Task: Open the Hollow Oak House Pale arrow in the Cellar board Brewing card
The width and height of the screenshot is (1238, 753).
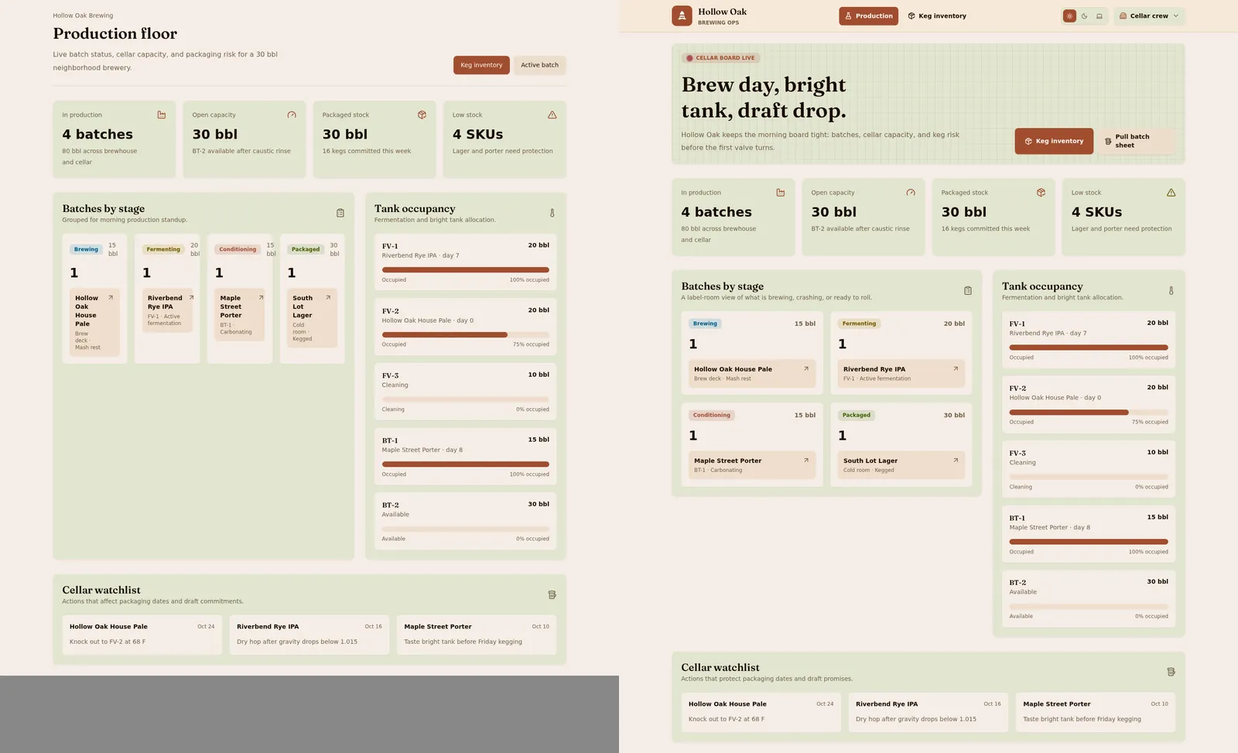Action: pos(806,368)
